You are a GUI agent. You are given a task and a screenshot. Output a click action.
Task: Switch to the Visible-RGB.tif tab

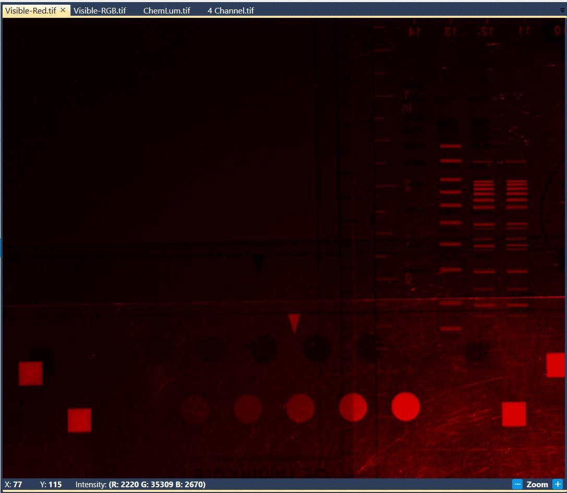(x=100, y=10)
